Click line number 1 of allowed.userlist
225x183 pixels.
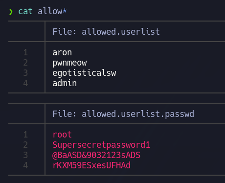click(25, 52)
